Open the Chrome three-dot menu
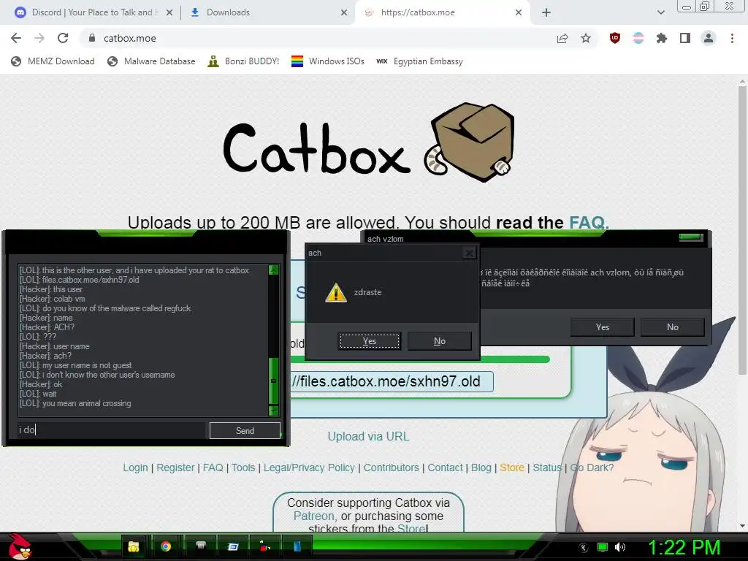Screen dimensions: 748x561 [x=732, y=38]
